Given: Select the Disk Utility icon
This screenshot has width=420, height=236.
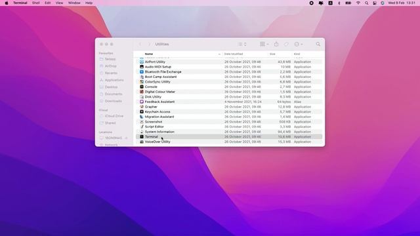Looking at the screenshot, I should [x=142, y=97].
